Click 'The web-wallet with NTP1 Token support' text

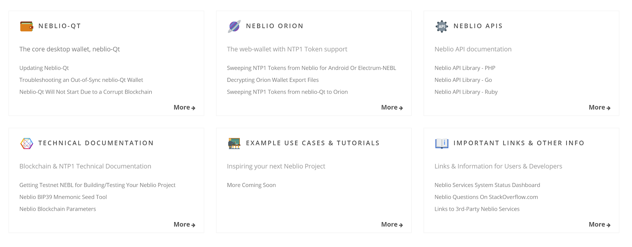[287, 49]
